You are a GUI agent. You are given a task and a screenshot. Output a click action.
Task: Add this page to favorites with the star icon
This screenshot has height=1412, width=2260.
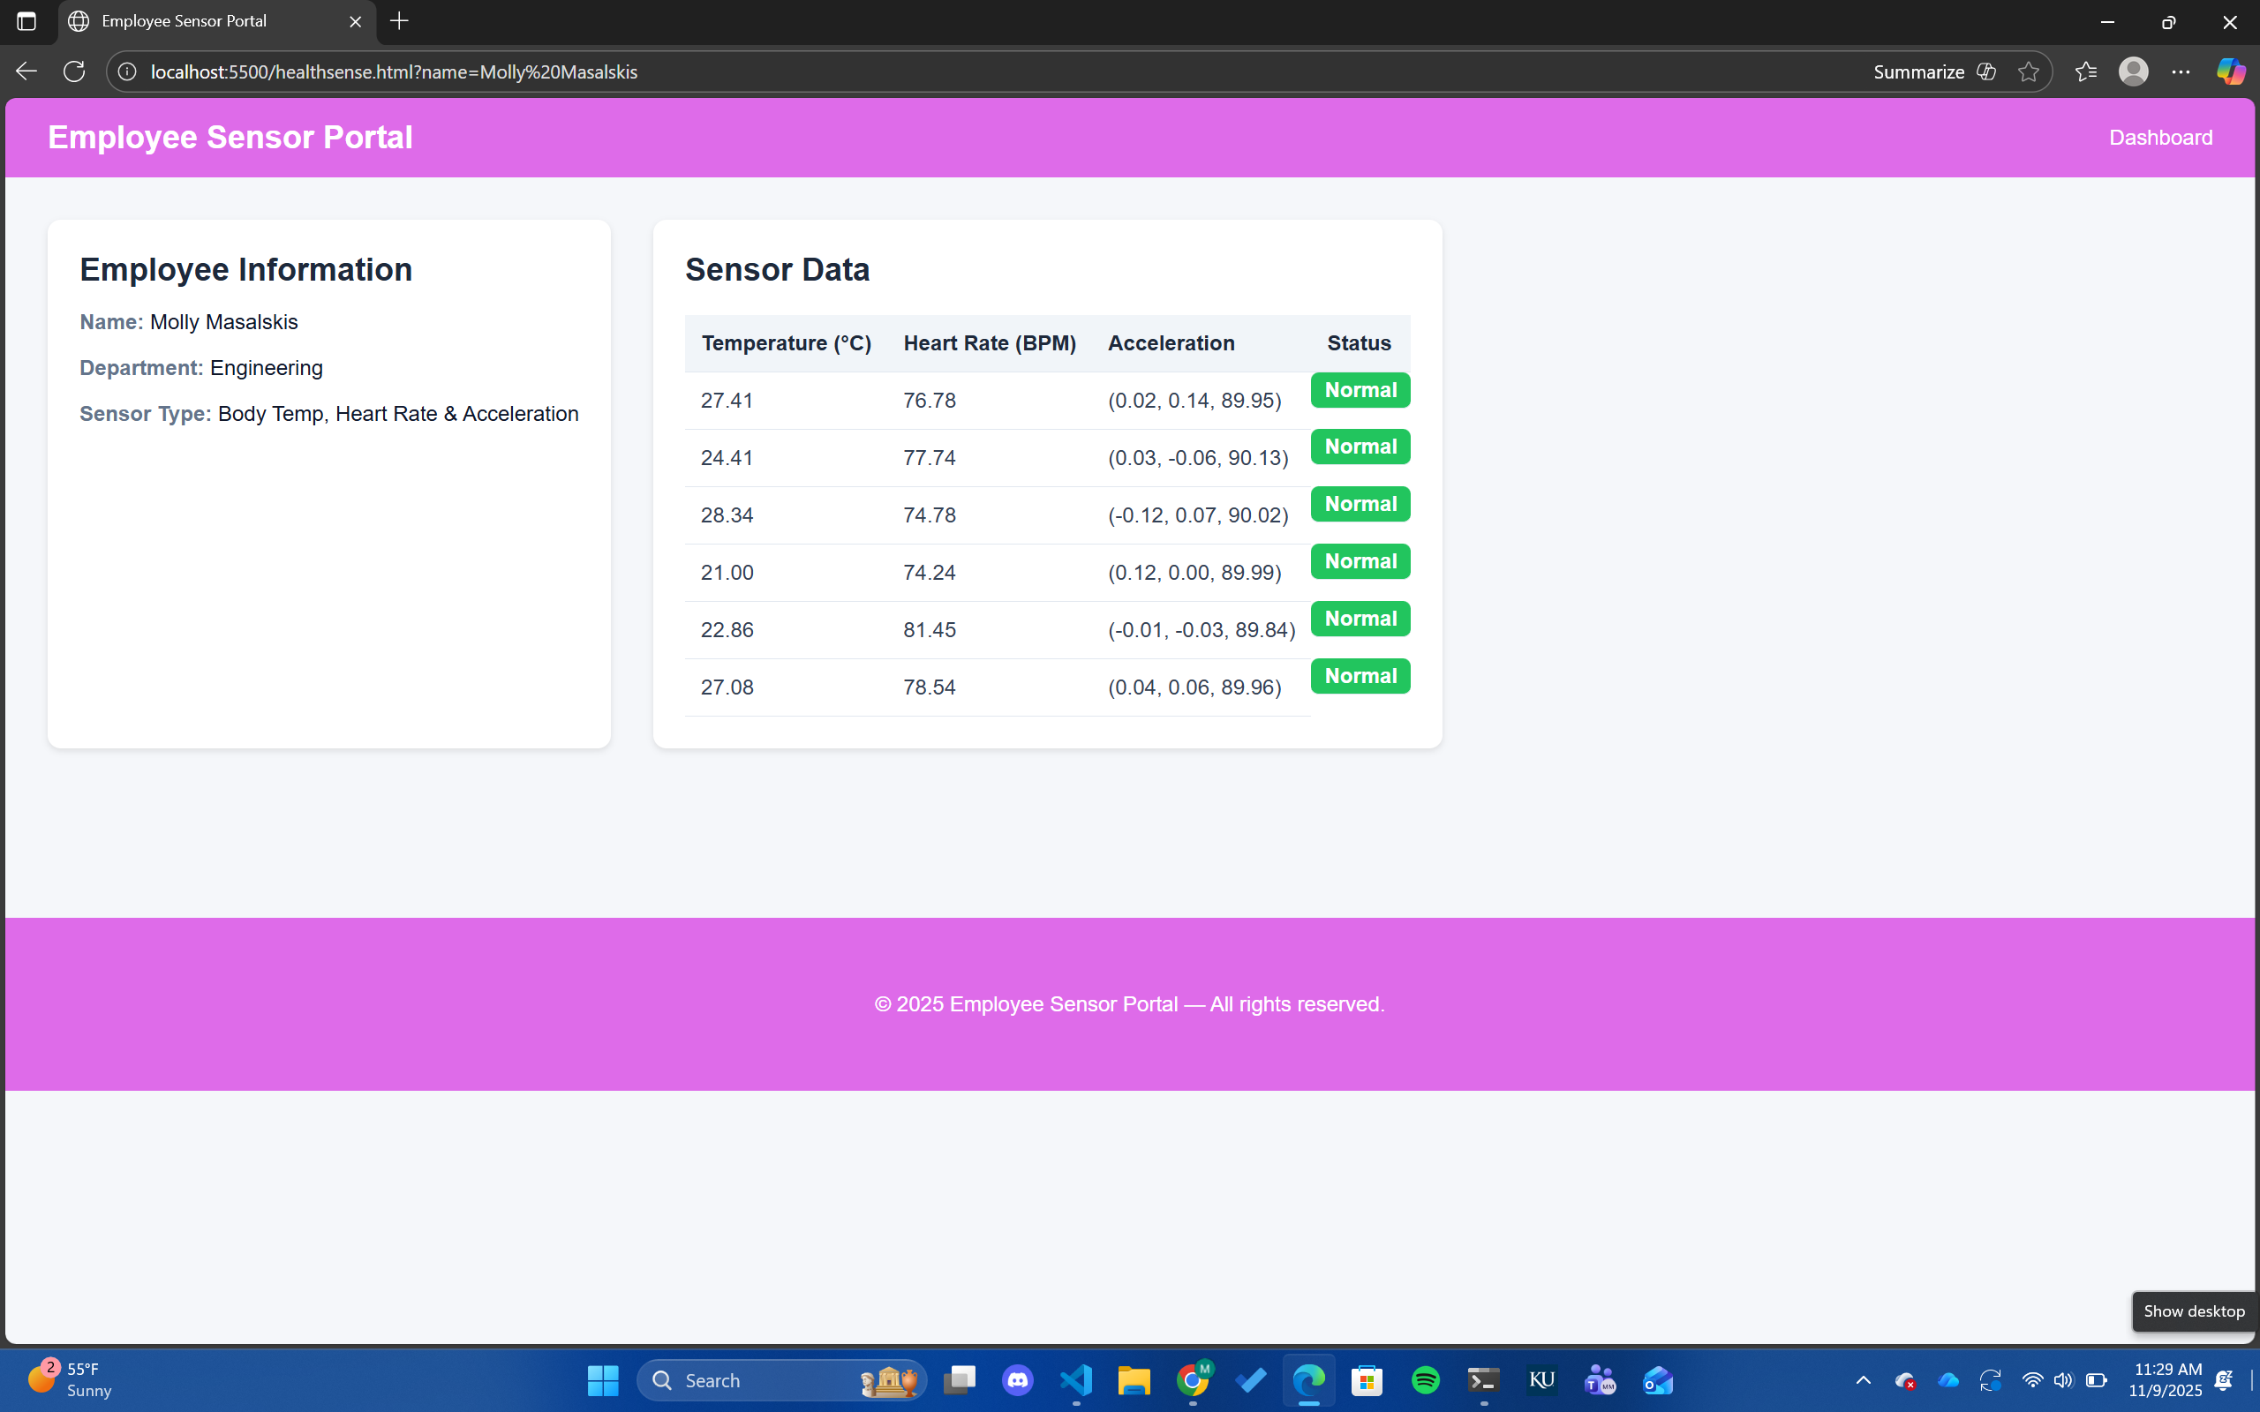(x=2028, y=71)
